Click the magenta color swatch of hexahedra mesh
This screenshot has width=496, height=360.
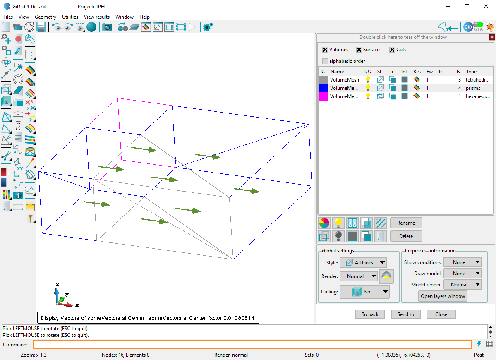323,96
